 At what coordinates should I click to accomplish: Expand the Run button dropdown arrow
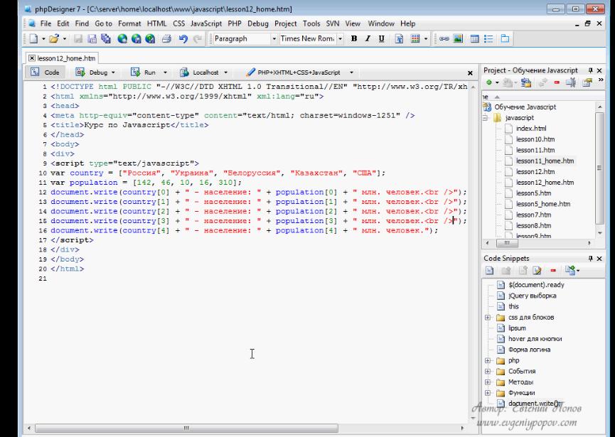click(165, 72)
